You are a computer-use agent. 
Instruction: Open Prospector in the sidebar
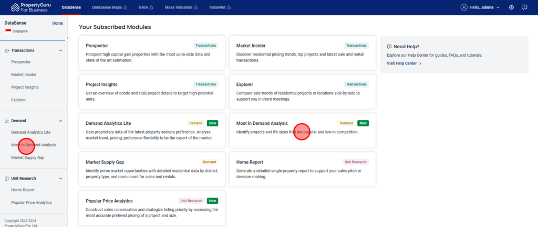click(x=21, y=62)
